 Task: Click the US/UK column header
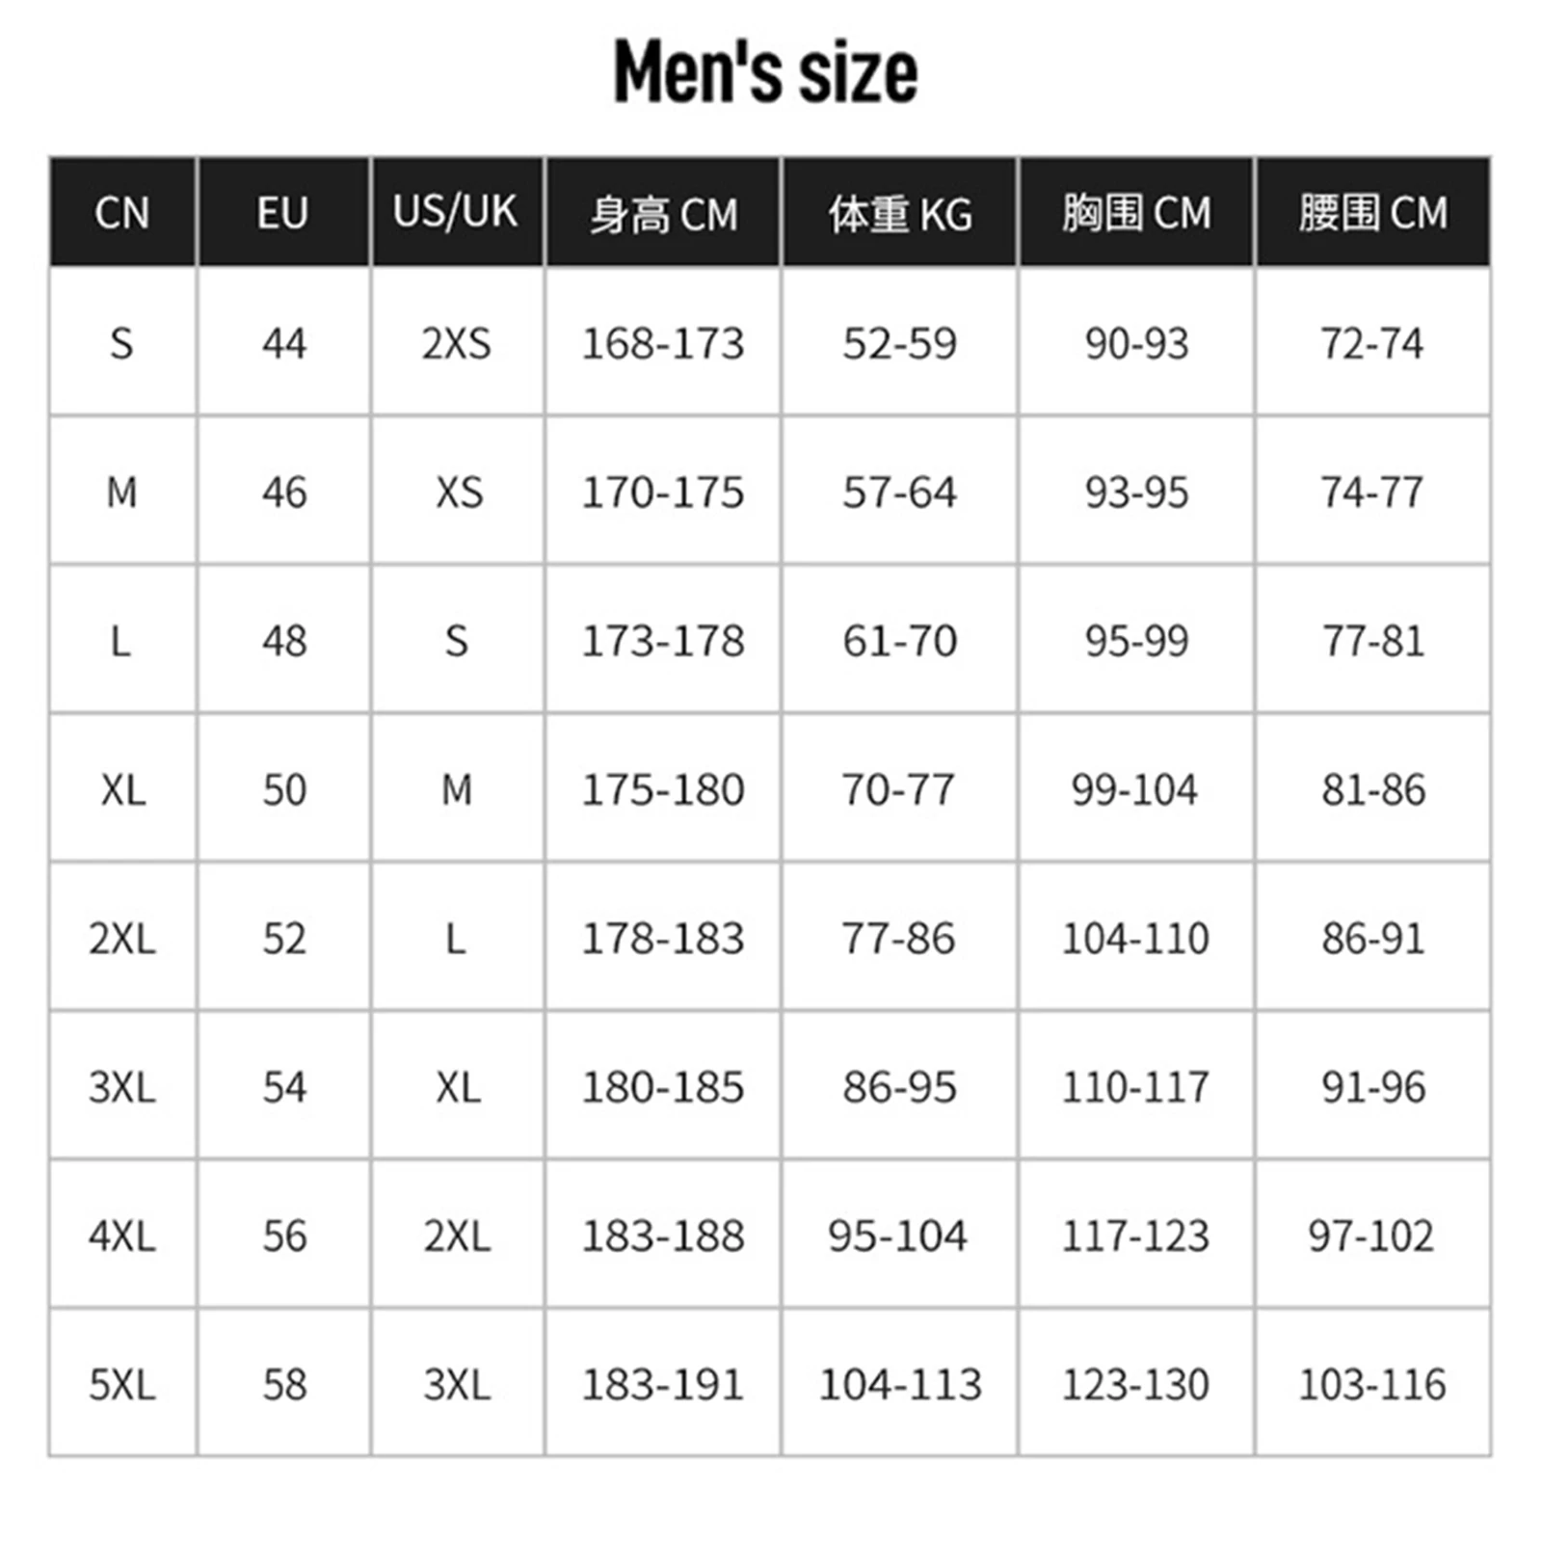coord(455,211)
